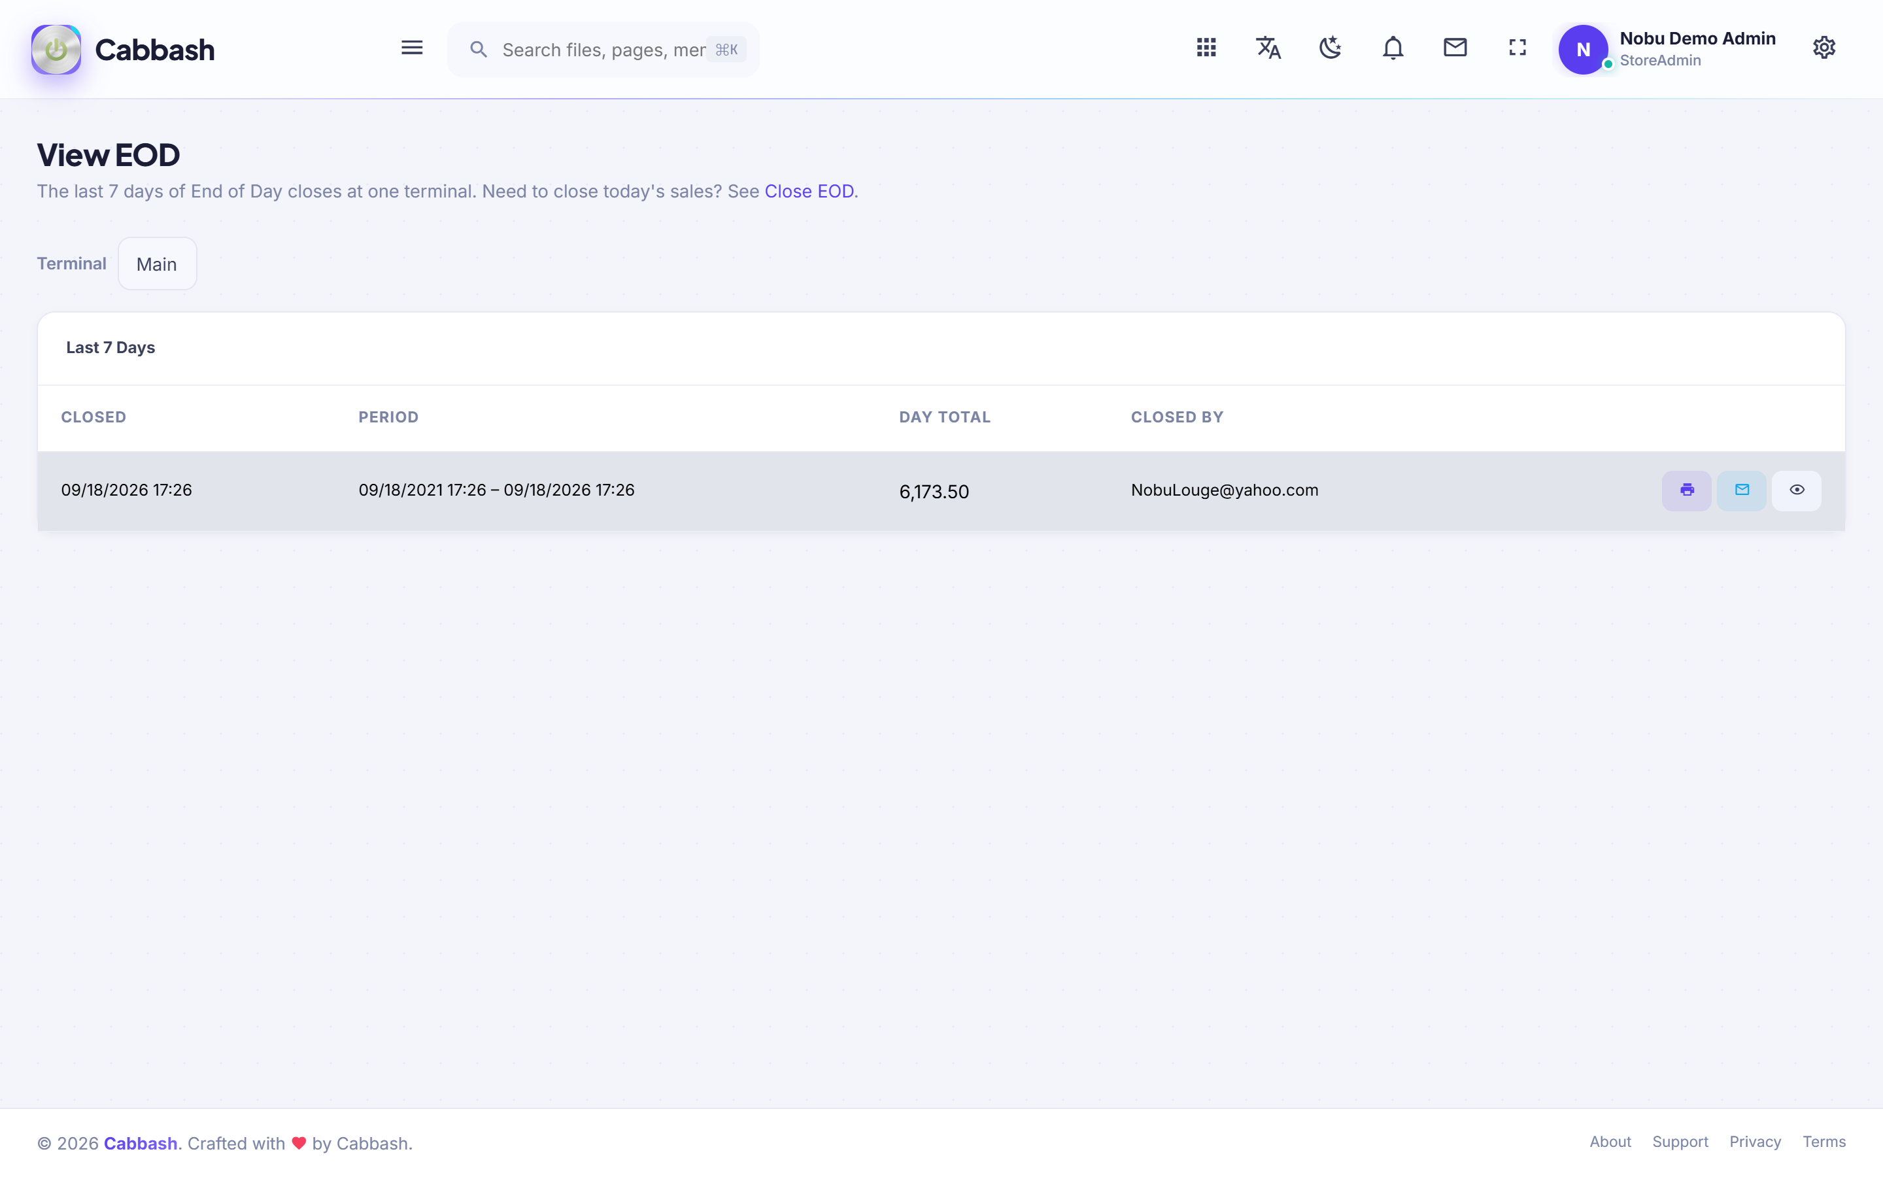Focus the search files, pages field
The image size is (1883, 1177).
603,50
